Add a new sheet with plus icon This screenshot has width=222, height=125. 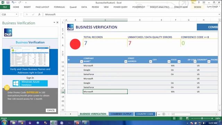click(164, 114)
